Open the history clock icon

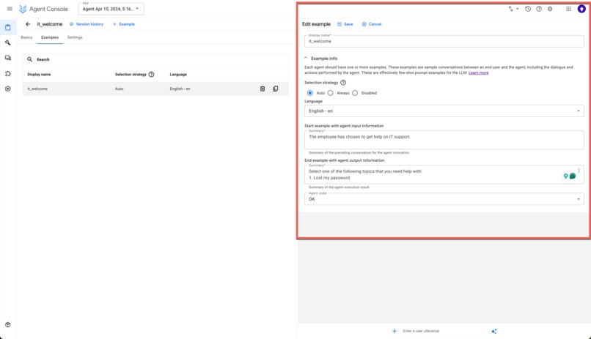[528, 9]
